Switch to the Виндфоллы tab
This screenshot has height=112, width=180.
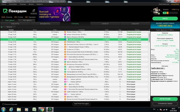pyautogui.click(x=45, y=24)
